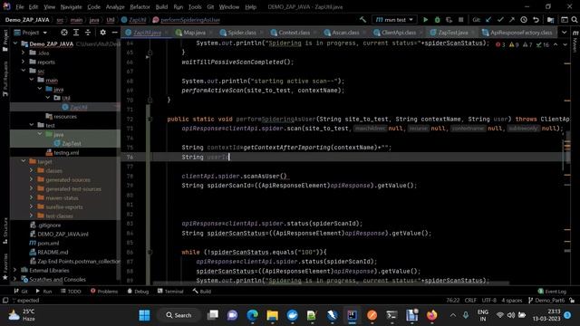Image resolution: width=580 pixels, height=326 pixels.
Task: Open the Refactor menu
Action: pos(140,7)
